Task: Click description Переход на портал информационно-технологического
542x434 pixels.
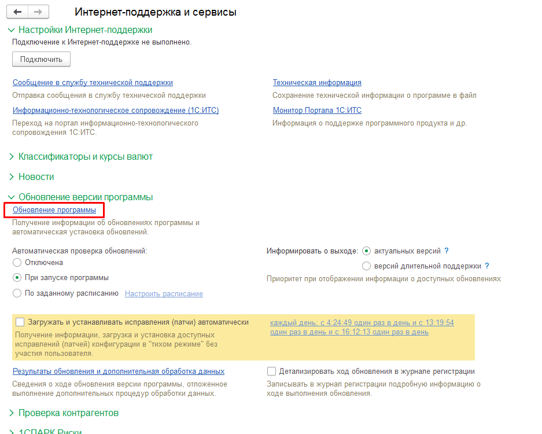Action: 105,128
